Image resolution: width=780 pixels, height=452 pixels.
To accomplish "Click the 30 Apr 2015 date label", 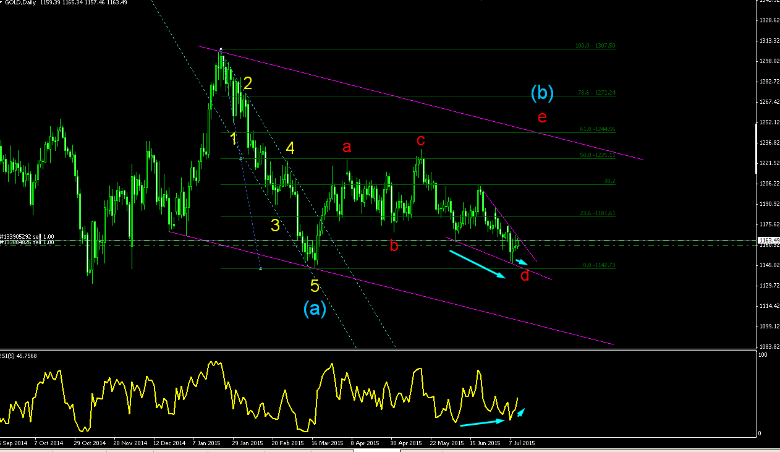I will tap(406, 443).
